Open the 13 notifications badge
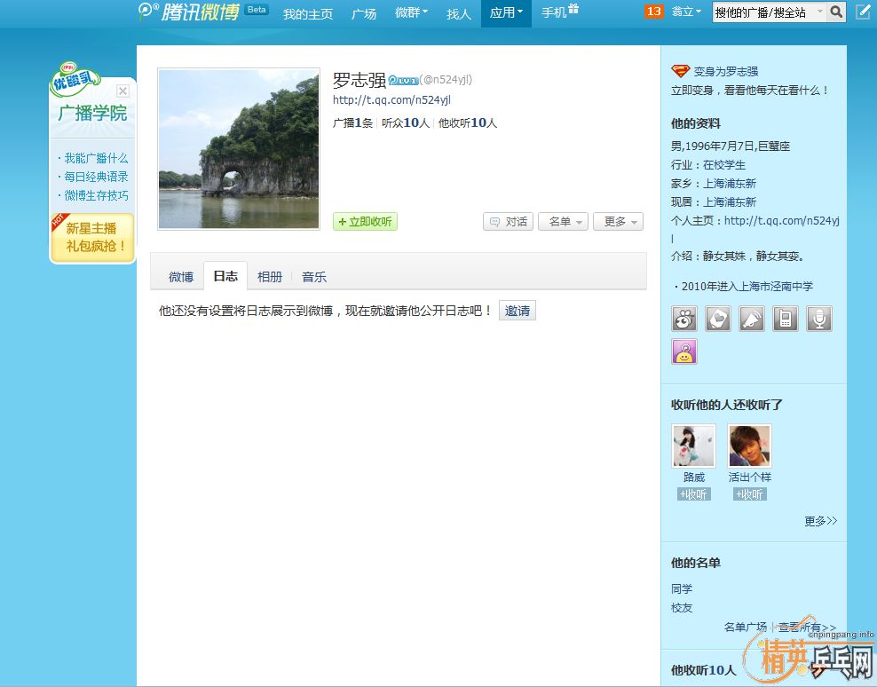Viewport: 877px width, 687px height. (x=653, y=12)
